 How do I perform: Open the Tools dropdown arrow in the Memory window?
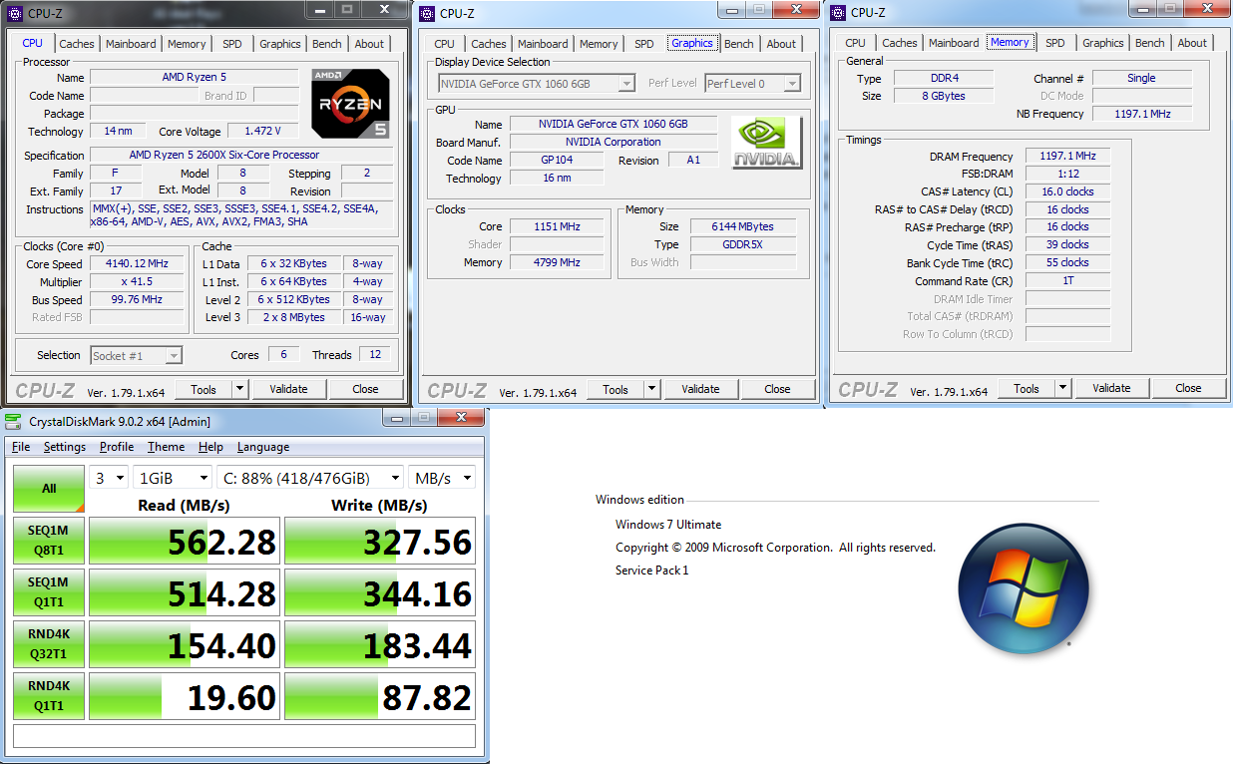tap(1063, 388)
